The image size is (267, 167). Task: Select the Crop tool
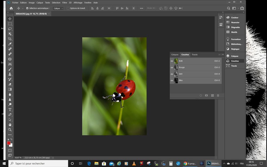[10, 39]
